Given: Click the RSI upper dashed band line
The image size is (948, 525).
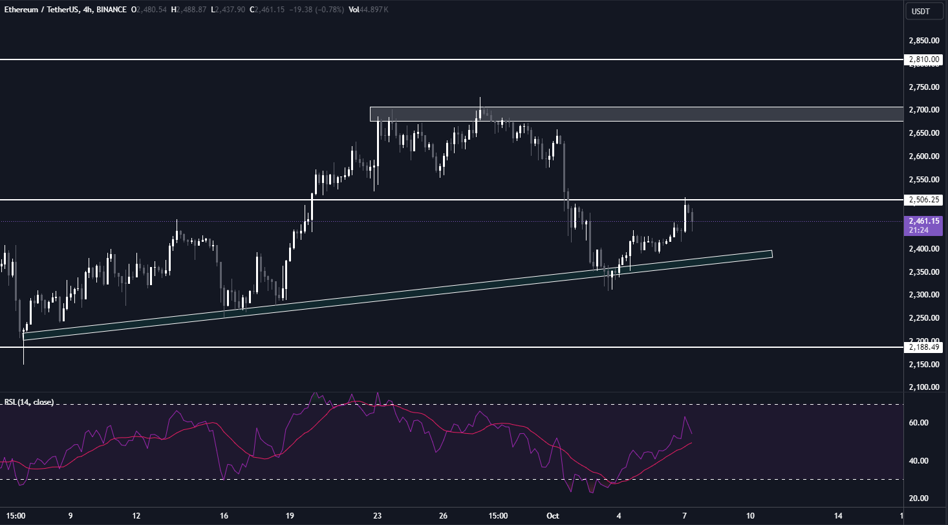Looking at the screenshot, I should point(451,405).
